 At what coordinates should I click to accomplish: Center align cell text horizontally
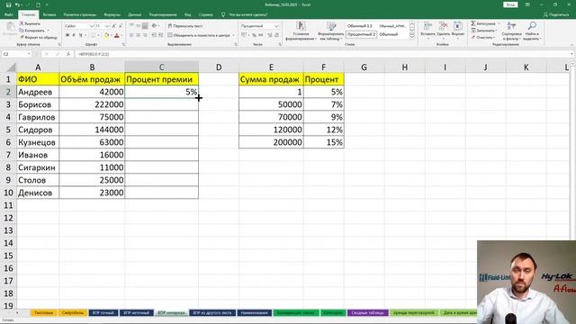[x=139, y=35]
